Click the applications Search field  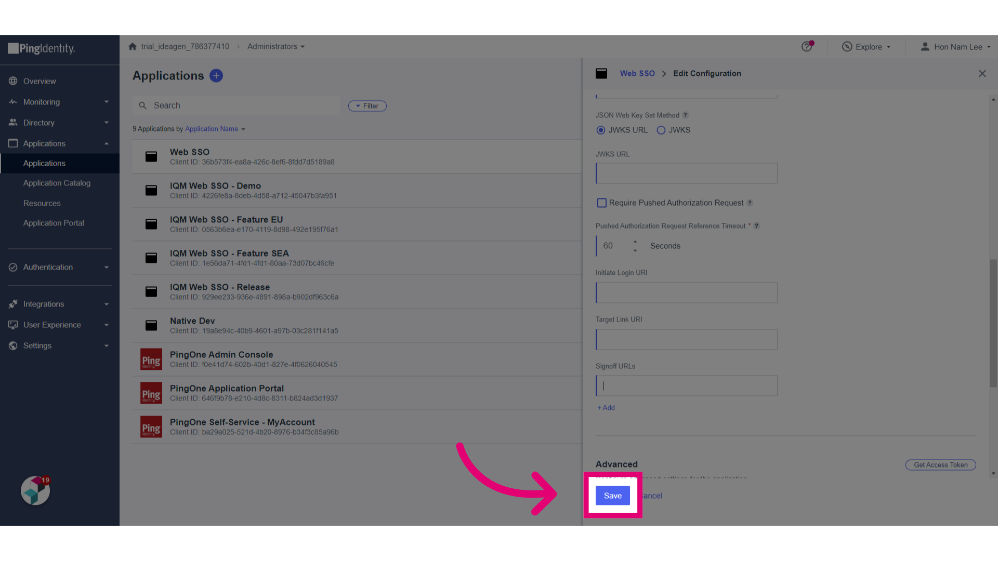point(237,105)
